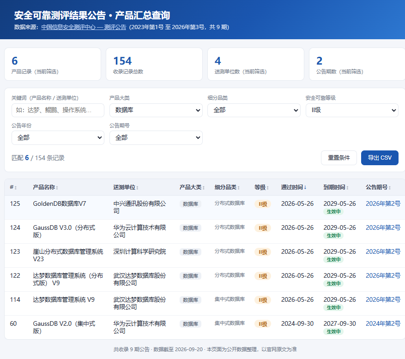Click 数据库 tag in row 123
Screen dimensions: 405x359
[x=190, y=252]
